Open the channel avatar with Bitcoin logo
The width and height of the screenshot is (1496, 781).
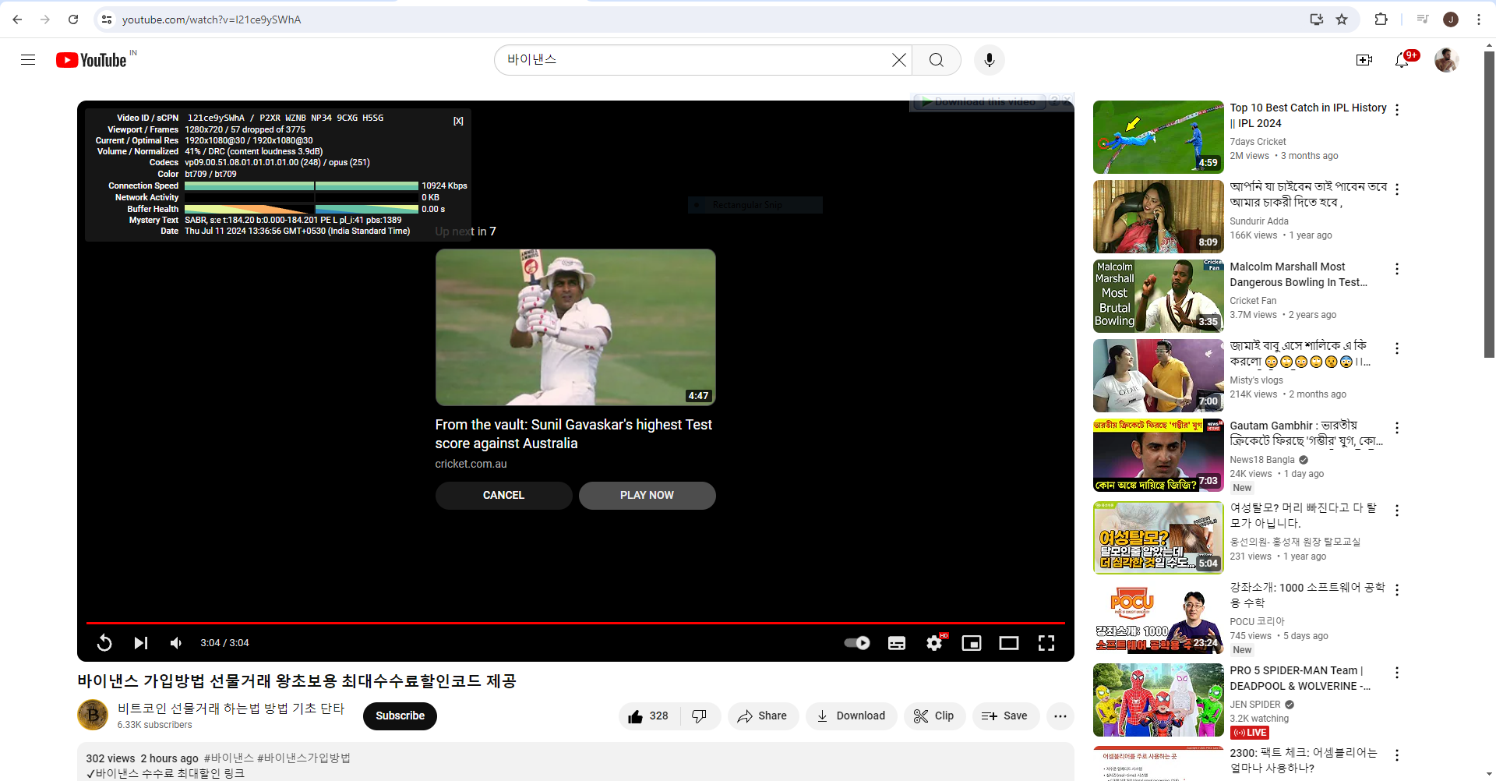tap(93, 715)
